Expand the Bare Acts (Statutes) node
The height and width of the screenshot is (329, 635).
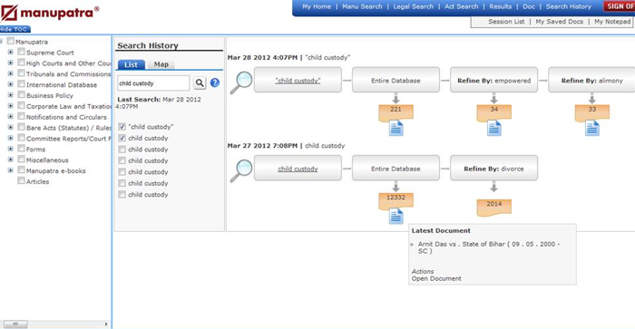point(11,128)
